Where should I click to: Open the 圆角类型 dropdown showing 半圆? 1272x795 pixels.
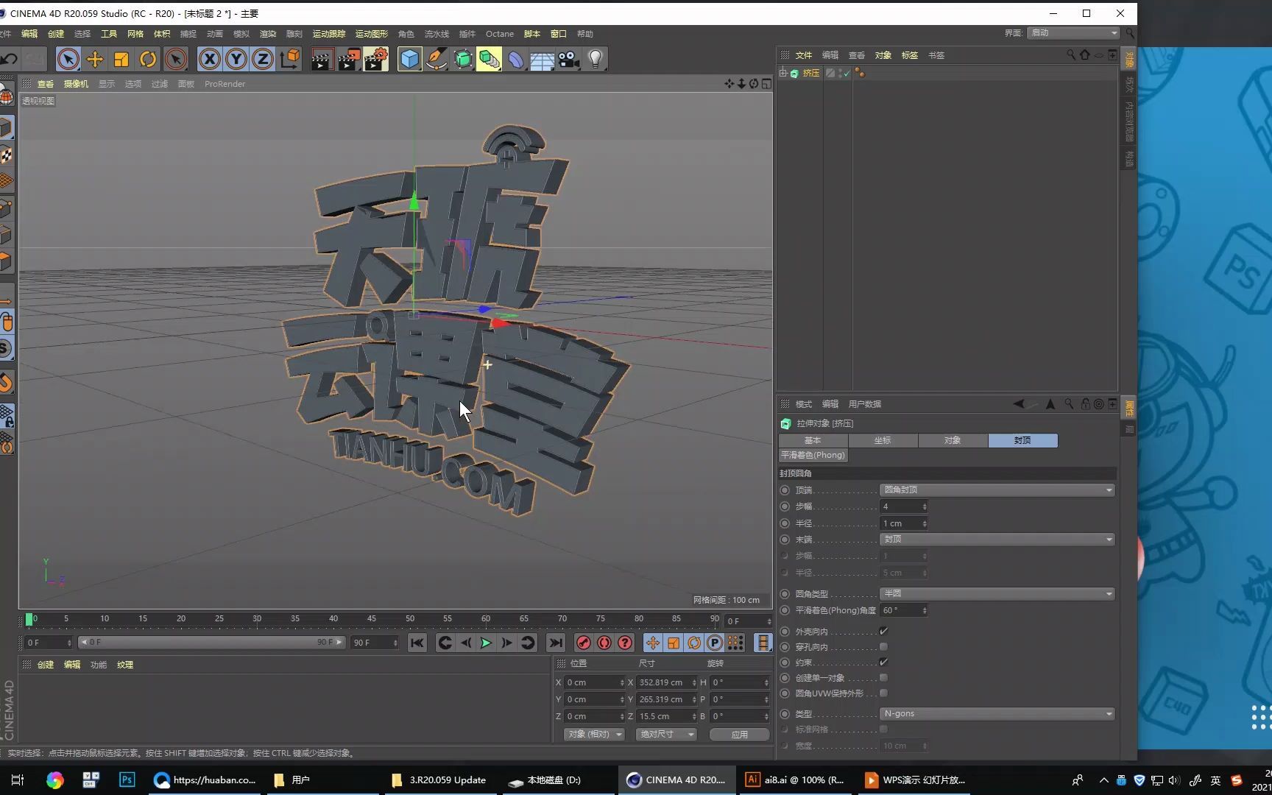[996, 593]
